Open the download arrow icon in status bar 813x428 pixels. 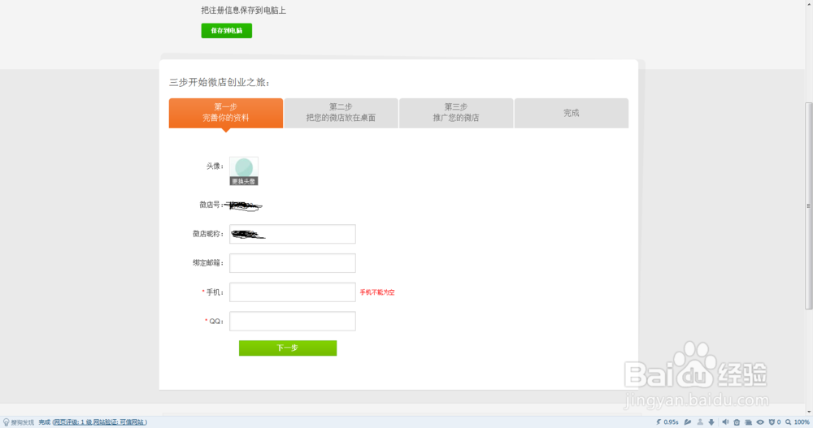[711, 422]
